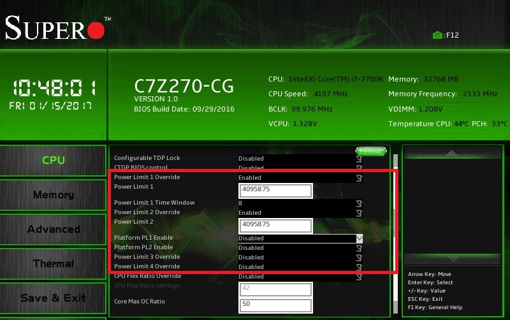Click the system clock display
The width and height of the screenshot is (510, 320).
(54, 88)
